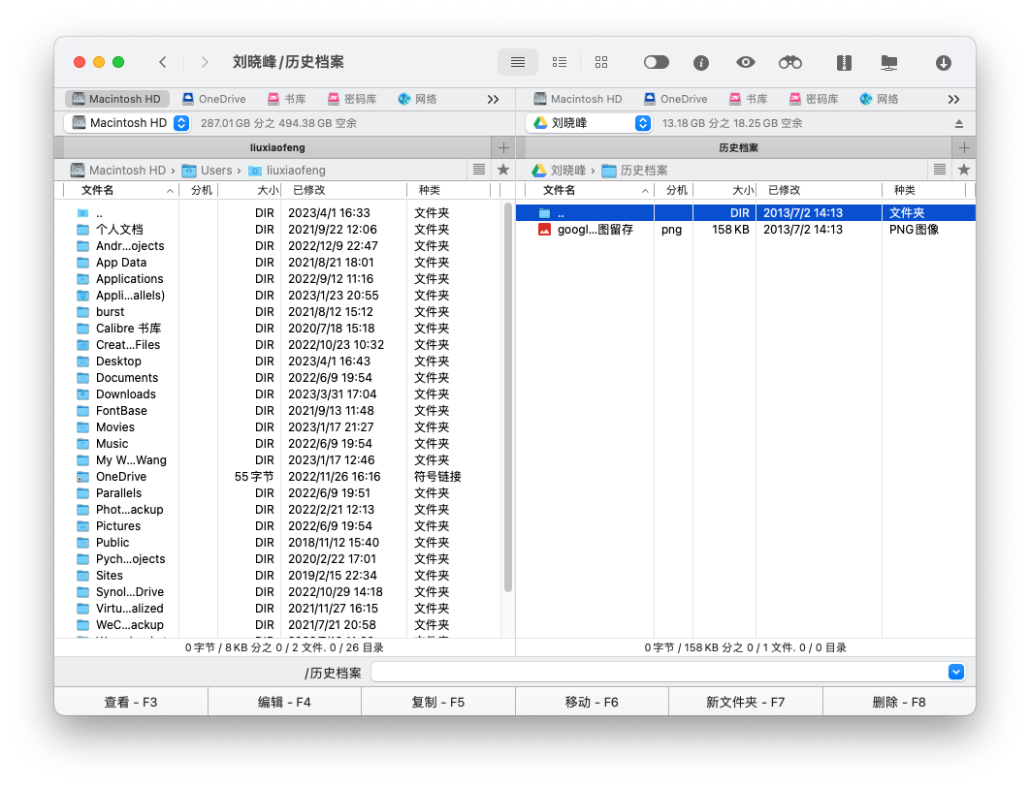1030x787 pixels.
Task: Open 密码库 in right favorites bar
Action: click(814, 99)
